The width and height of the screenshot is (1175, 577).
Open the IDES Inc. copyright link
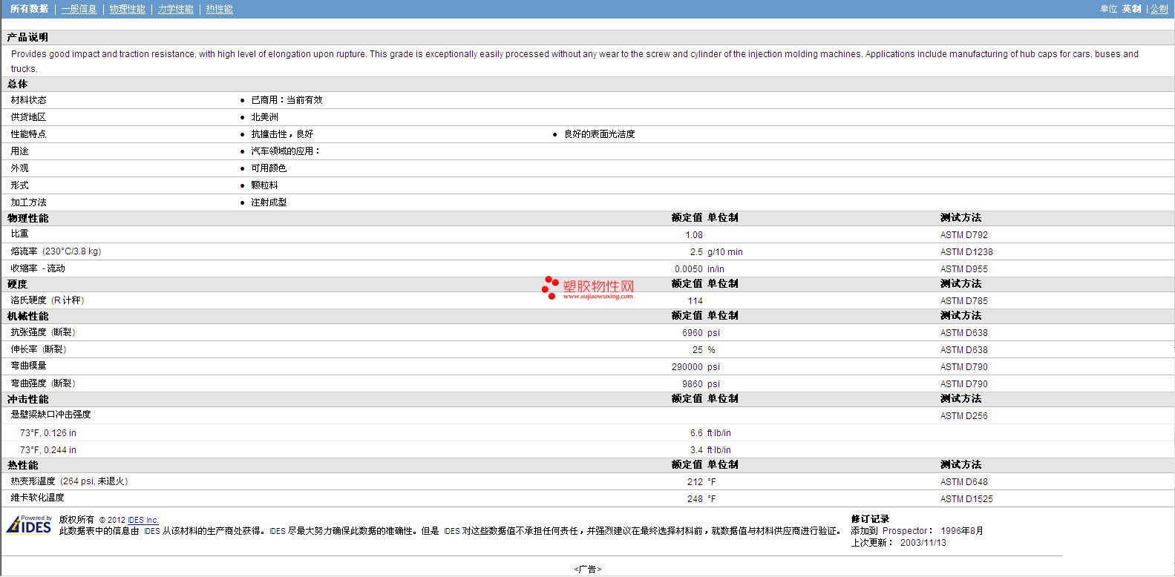(143, 520)
